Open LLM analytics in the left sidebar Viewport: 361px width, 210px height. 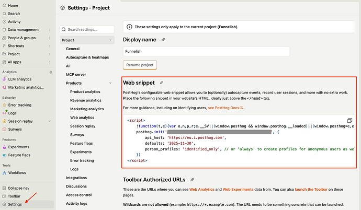pos(20,79)
